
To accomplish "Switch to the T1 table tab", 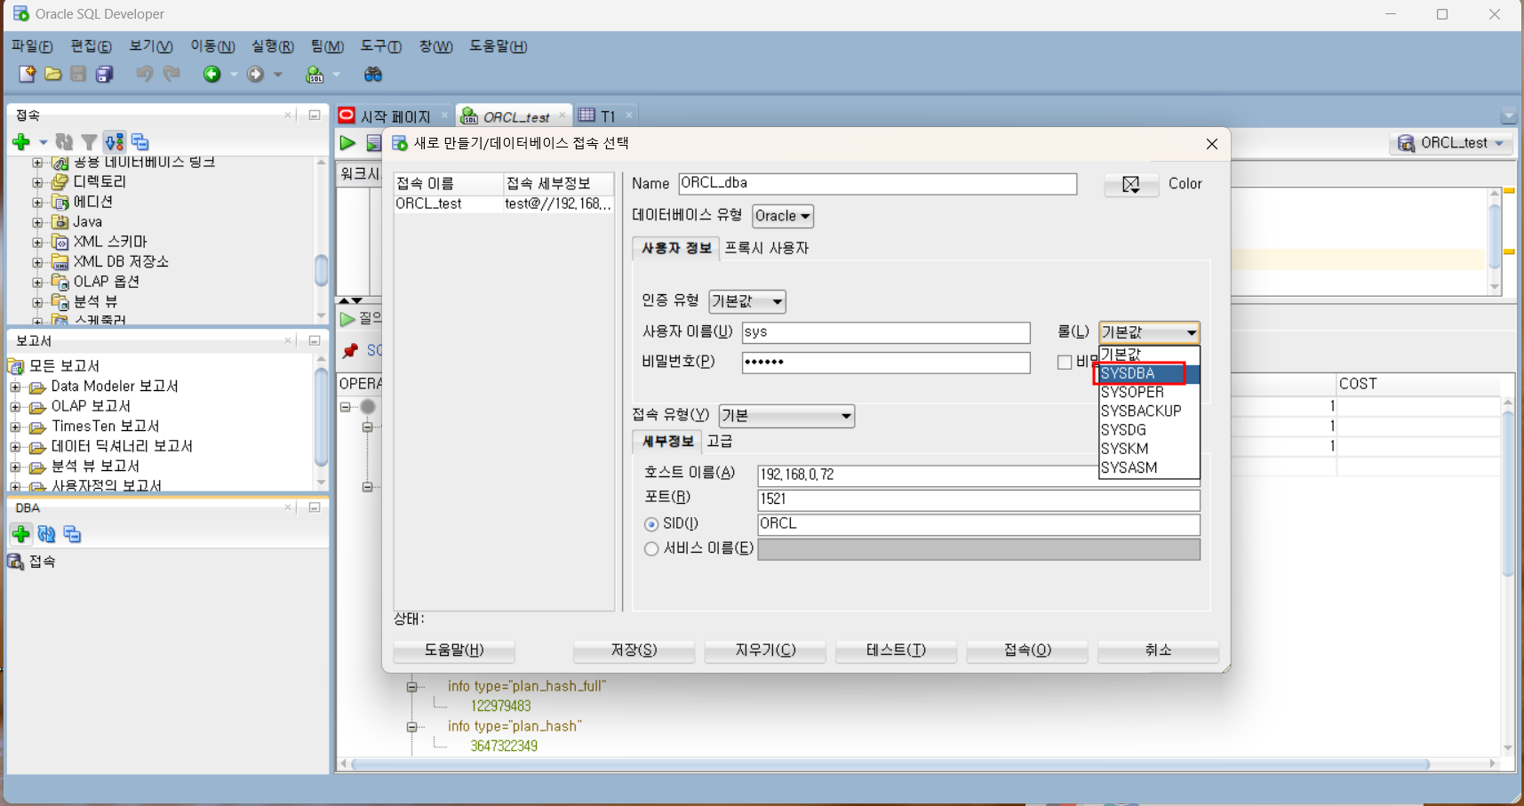I will click(x=607, y=116).
